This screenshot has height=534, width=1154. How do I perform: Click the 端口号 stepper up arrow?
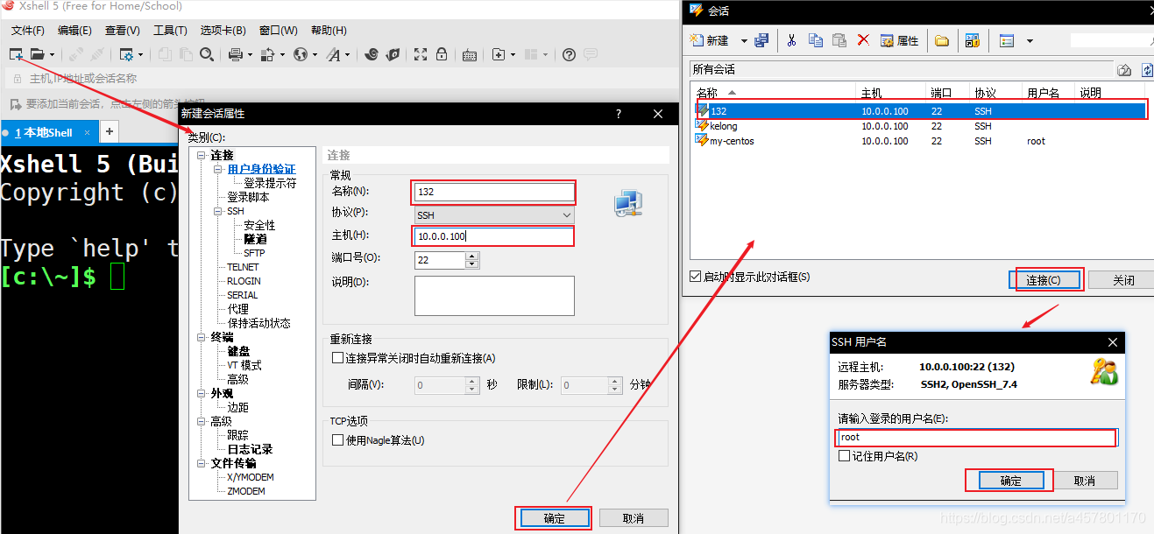pos(472,256)
